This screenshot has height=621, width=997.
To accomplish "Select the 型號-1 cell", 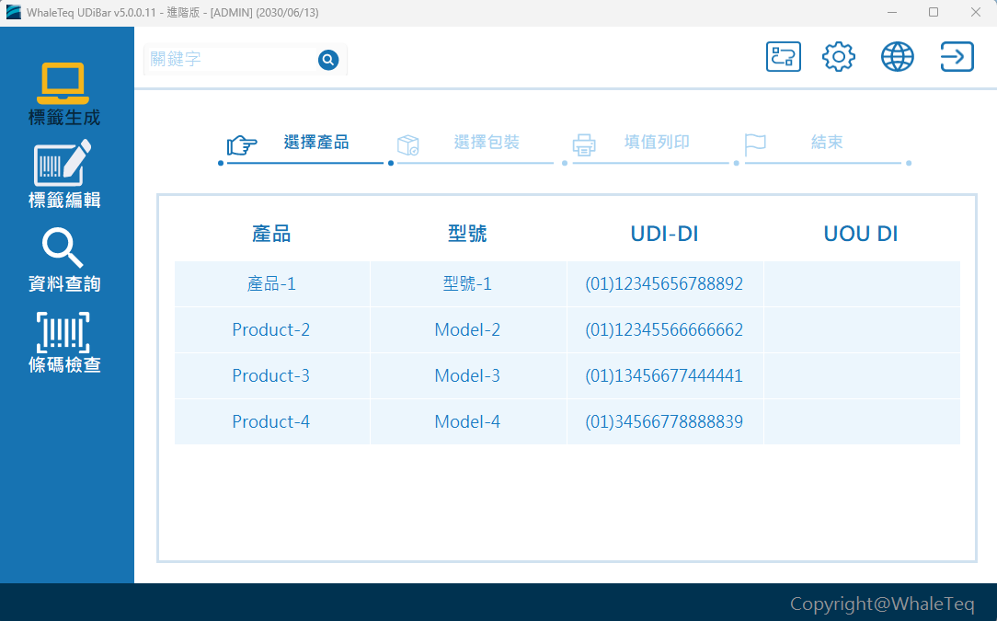I will pos(468,283).
